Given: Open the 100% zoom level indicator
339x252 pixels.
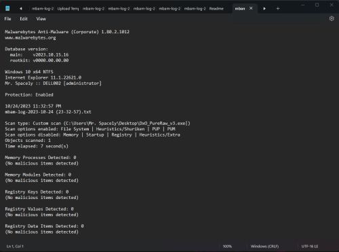Looking at the screenshot, I should pyautogui.click(x=227, y=247).
